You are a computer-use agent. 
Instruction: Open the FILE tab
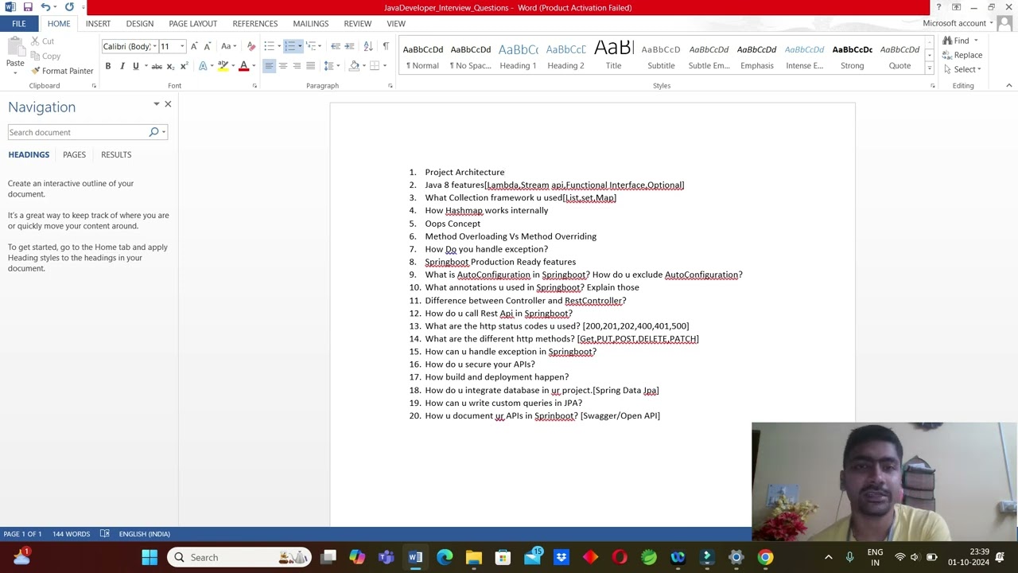[18, 24]
